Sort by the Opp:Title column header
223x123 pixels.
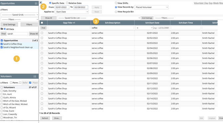[x=69, y=23]
